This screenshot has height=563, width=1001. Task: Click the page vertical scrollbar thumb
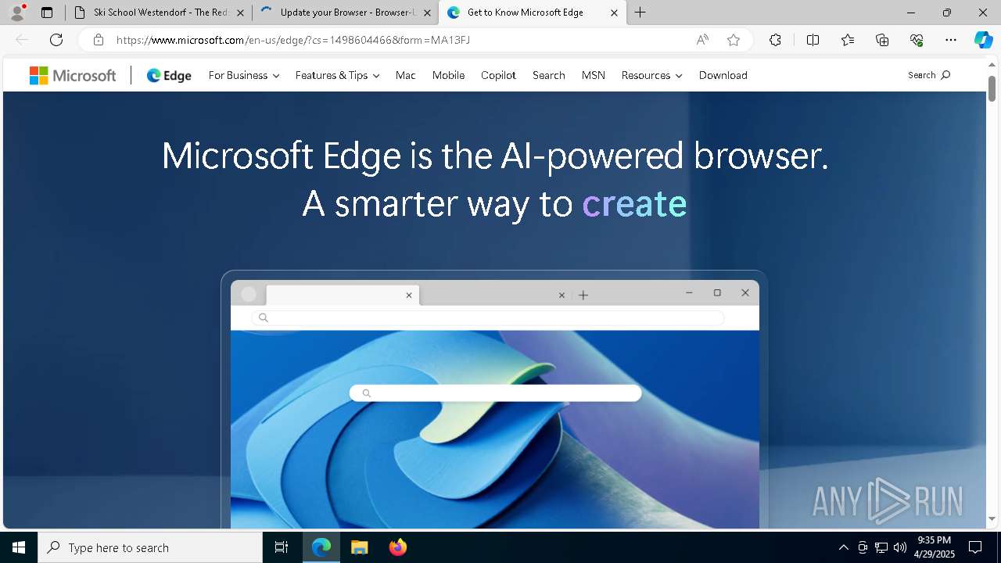[992, 88]
